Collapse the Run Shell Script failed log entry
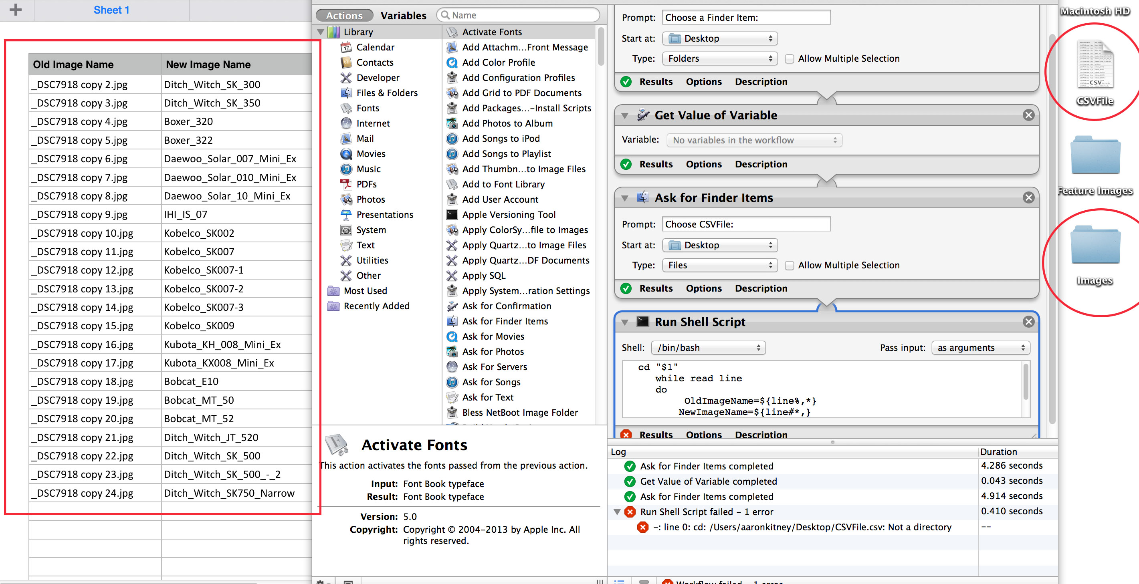1139x584 pixels. click(617, 512)
